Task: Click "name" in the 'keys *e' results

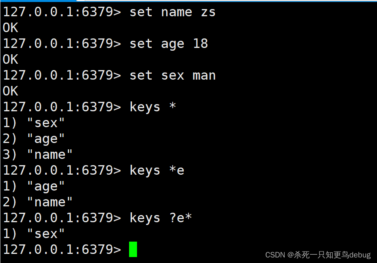Action: 50,202
